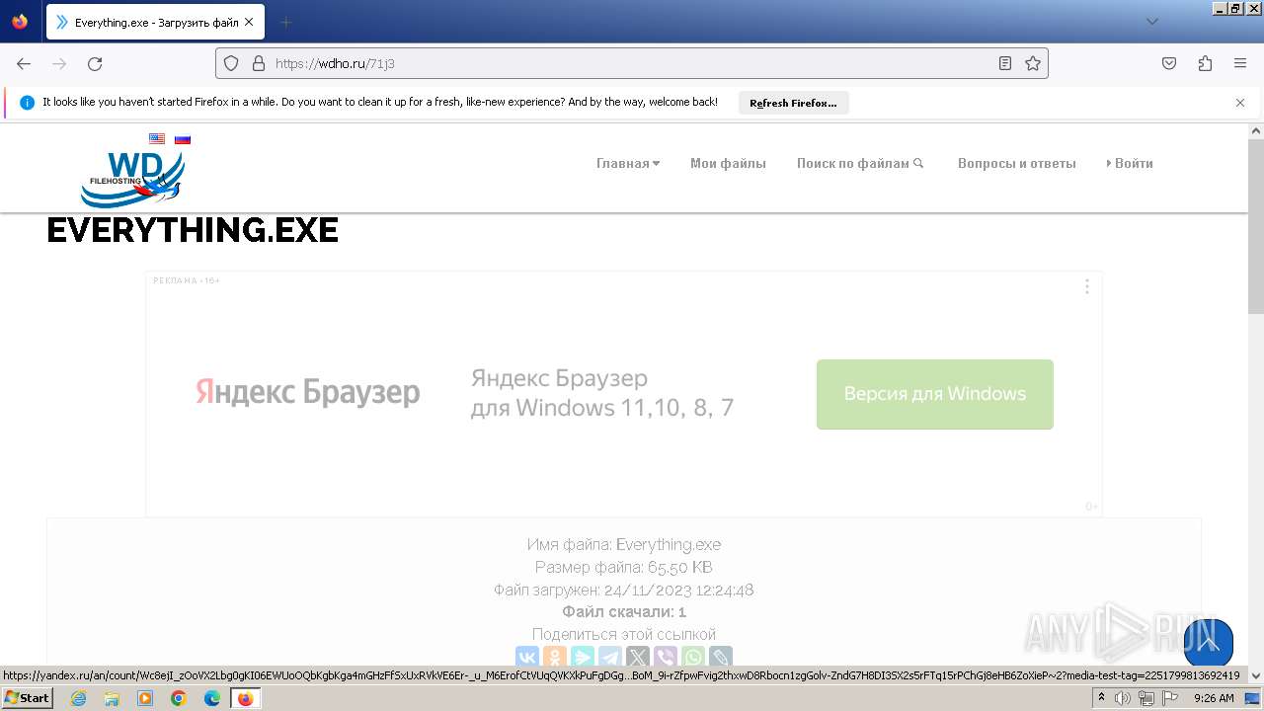The image size is (1264, 711).
Task: Share link via Telegram icon
Action: coord(610,657)
